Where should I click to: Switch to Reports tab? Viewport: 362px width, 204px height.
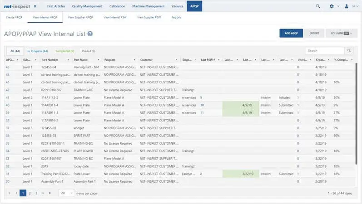point(176,17)
